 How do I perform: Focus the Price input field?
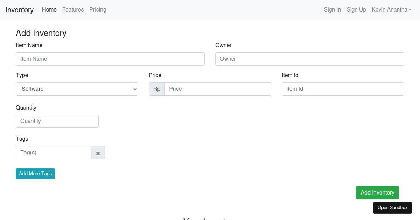click(218, 89)
